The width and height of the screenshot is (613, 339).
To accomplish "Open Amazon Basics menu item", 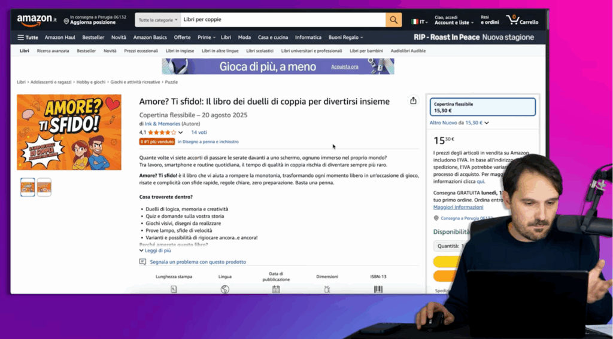I will [x=150, y=38].
